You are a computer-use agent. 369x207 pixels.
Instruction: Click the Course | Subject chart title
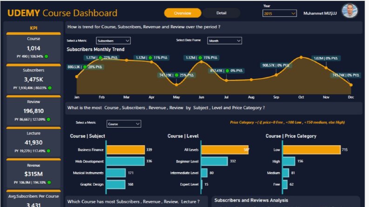tap(87, 136)
